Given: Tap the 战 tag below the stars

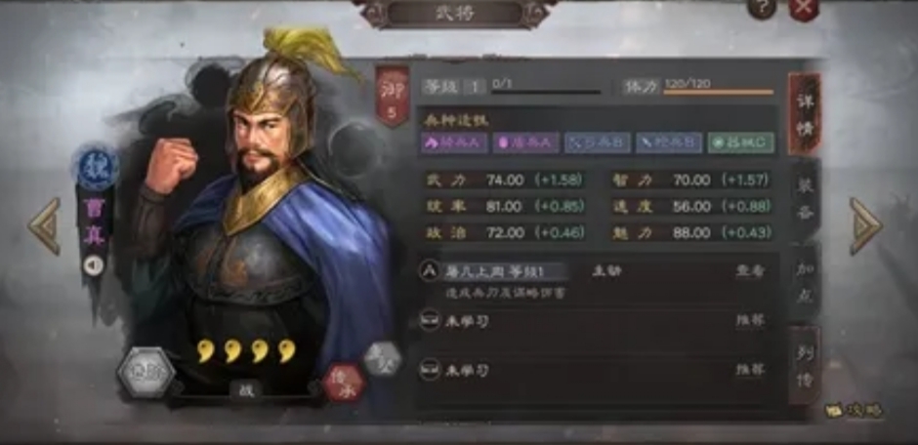Looking at the screenshot, I should 246,388.
